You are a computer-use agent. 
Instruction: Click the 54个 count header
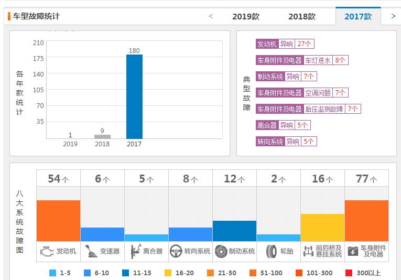click(x=58, y=179)
